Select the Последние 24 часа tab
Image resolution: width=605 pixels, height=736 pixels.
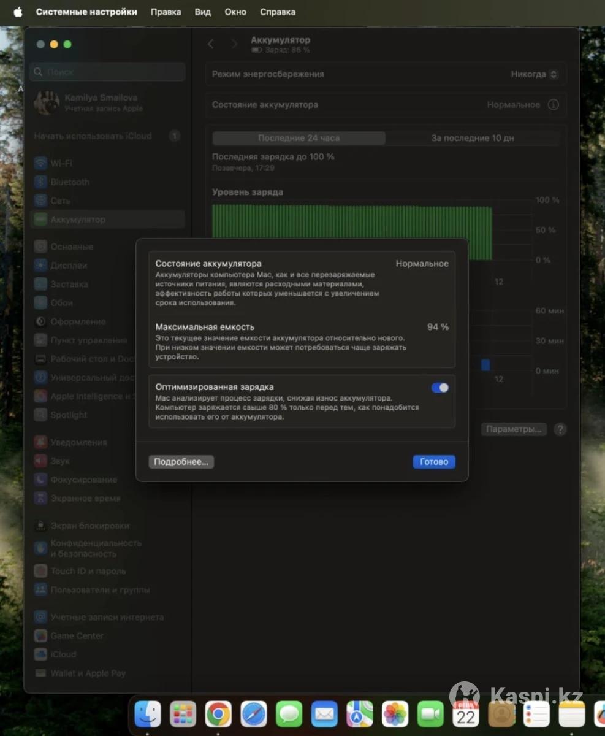(x=299, y=138)
